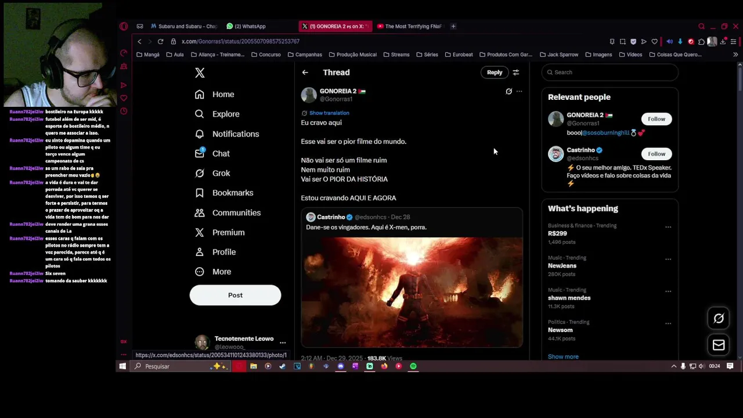Image resolution: width=743 pixels, height=418 pixels.
Task: Open Profile in X sidebar
Action: tap(215, 252)
